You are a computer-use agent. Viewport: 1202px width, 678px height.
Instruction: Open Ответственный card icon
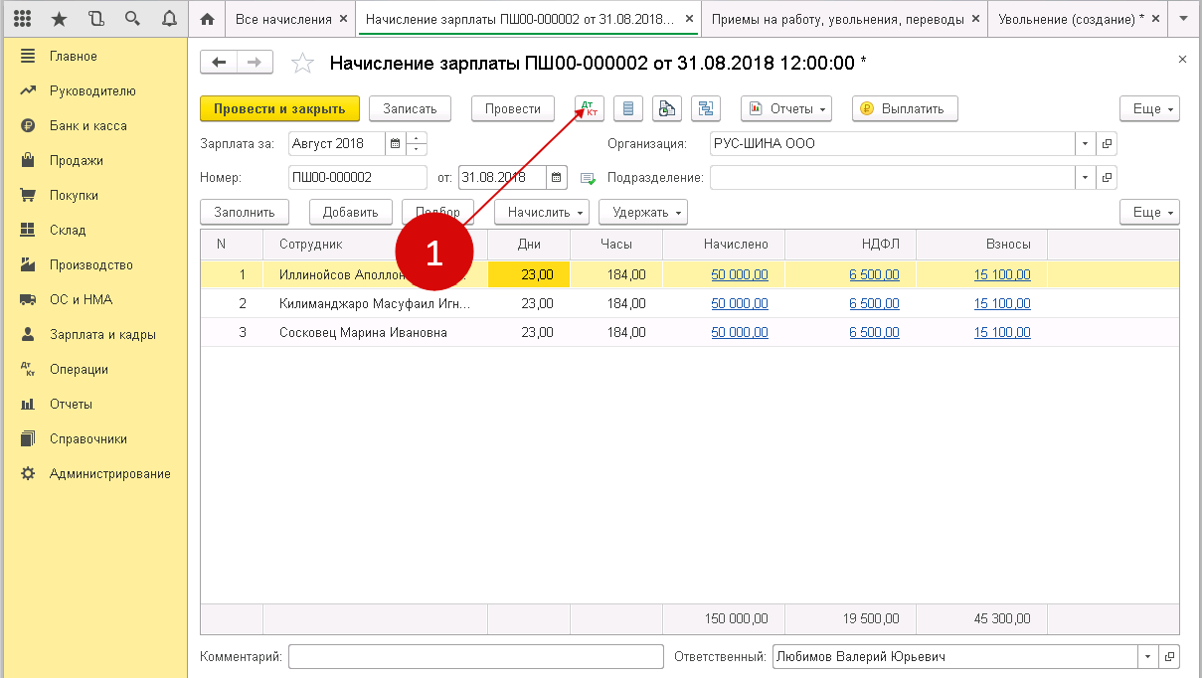click(x=1170, y=657)
